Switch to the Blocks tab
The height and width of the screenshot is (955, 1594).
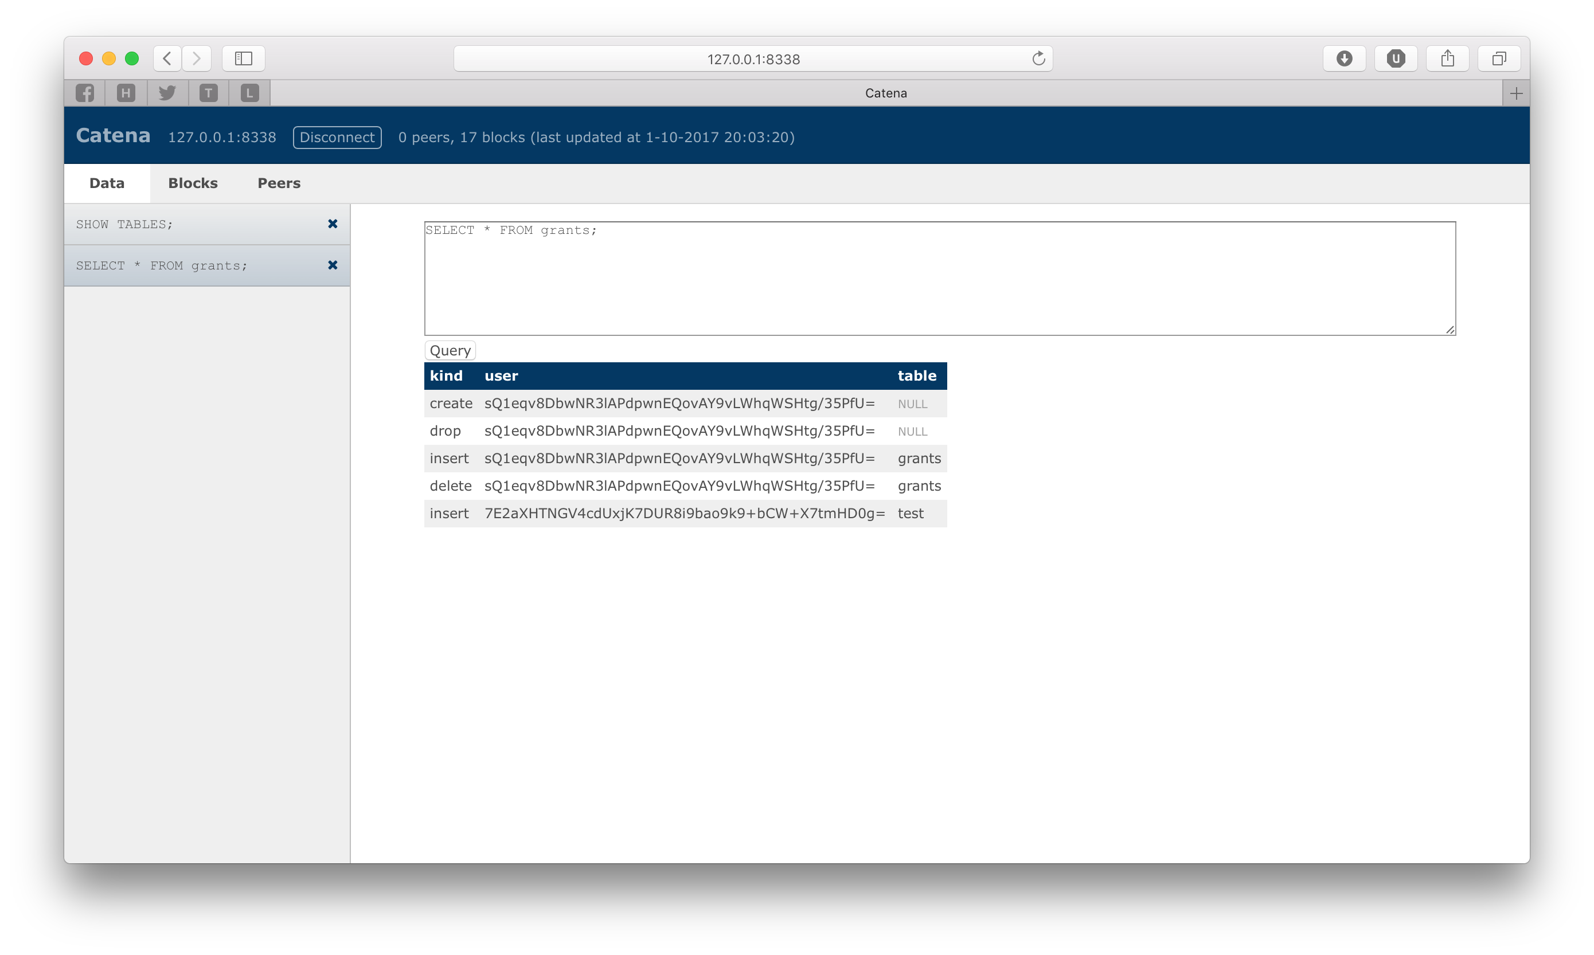[193, 183]
